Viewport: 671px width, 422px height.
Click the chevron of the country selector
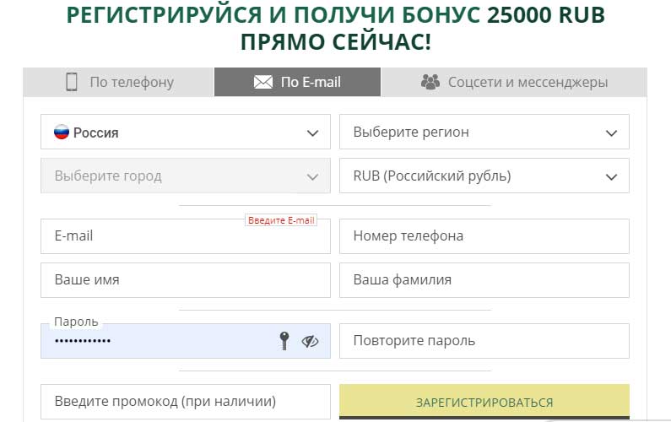pos(313,133)
